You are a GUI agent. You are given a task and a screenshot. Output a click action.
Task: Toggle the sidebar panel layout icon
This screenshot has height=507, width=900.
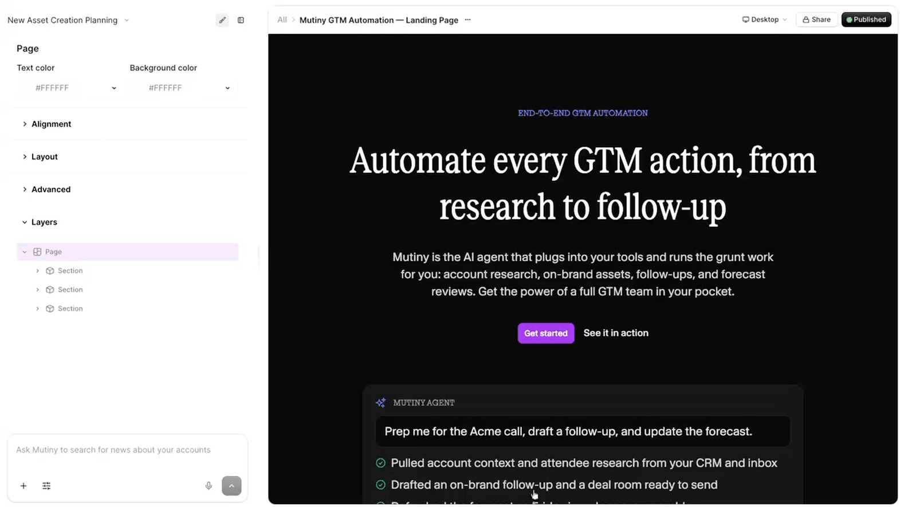(241, 20)
